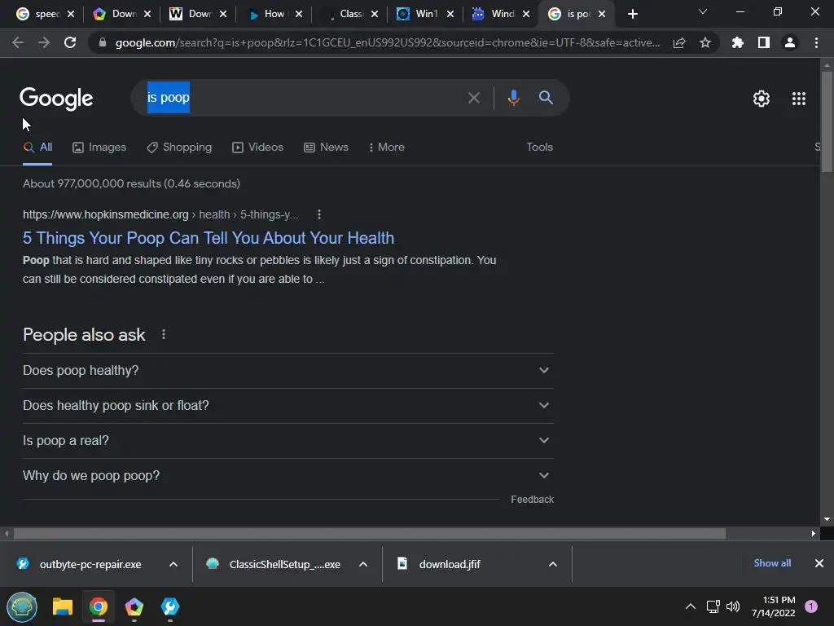Viewport: 834px width, 626px height.
Task: Open search Tools
Action: pos(539,148)
